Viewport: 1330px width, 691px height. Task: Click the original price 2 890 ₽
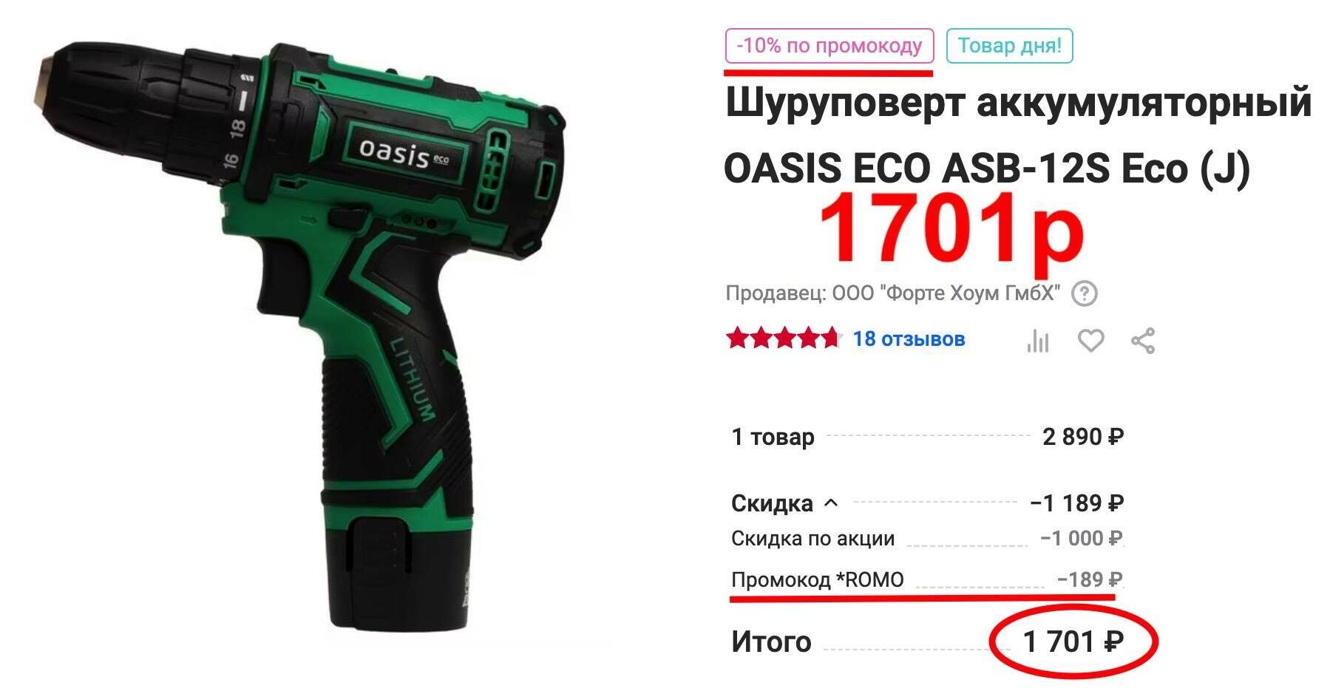1083,437
